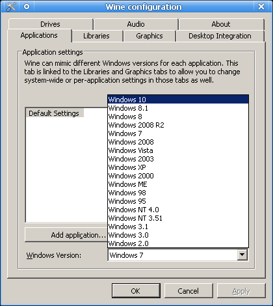Select Windows 3.1 in the list
Screen dimensions: 273x306
pyautogui.click(x=178, y=227)
